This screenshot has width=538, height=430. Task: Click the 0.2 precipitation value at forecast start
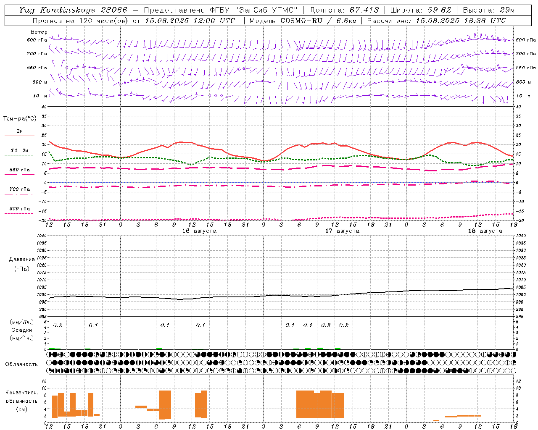tap(58, 325)
